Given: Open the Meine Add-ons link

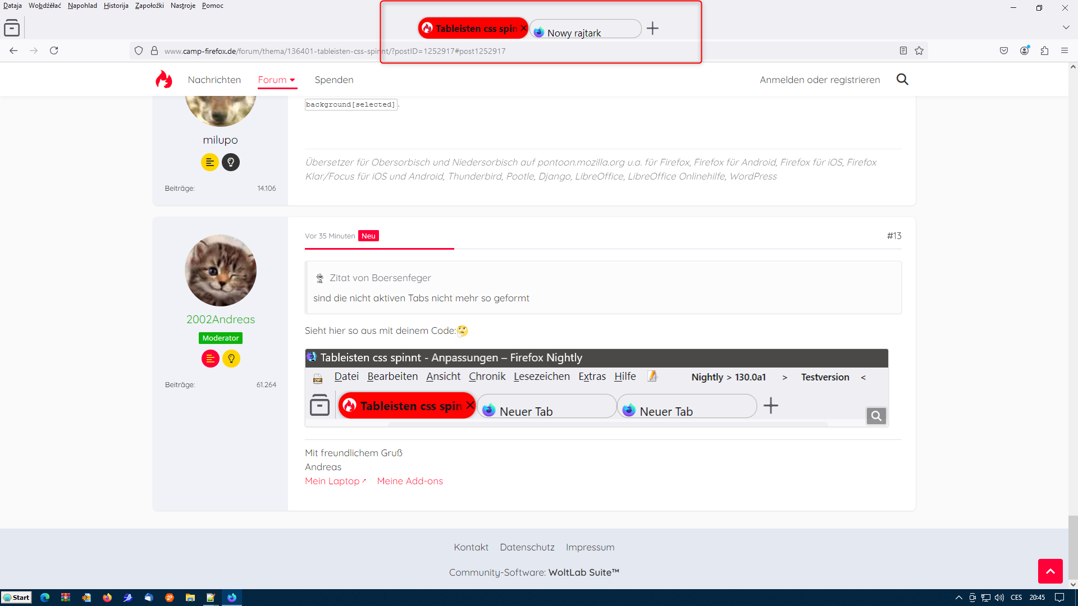Looking at the screenshot, I should (x=410, y=481).
